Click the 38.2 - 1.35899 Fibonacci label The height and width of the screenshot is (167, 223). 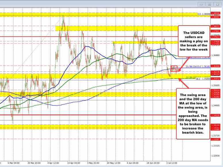tap(203, 78)
